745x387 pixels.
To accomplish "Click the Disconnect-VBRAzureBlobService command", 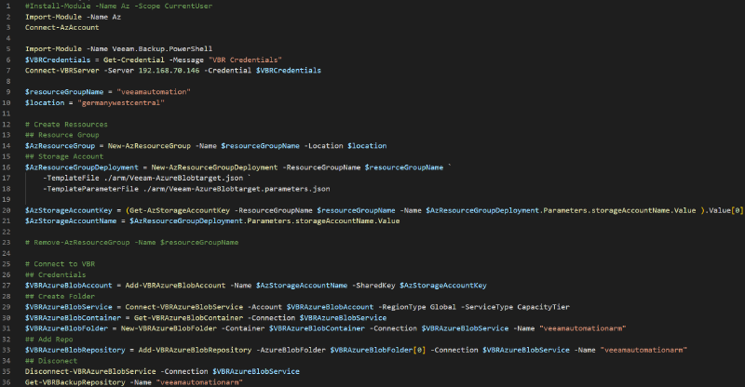I will [90, 370].
